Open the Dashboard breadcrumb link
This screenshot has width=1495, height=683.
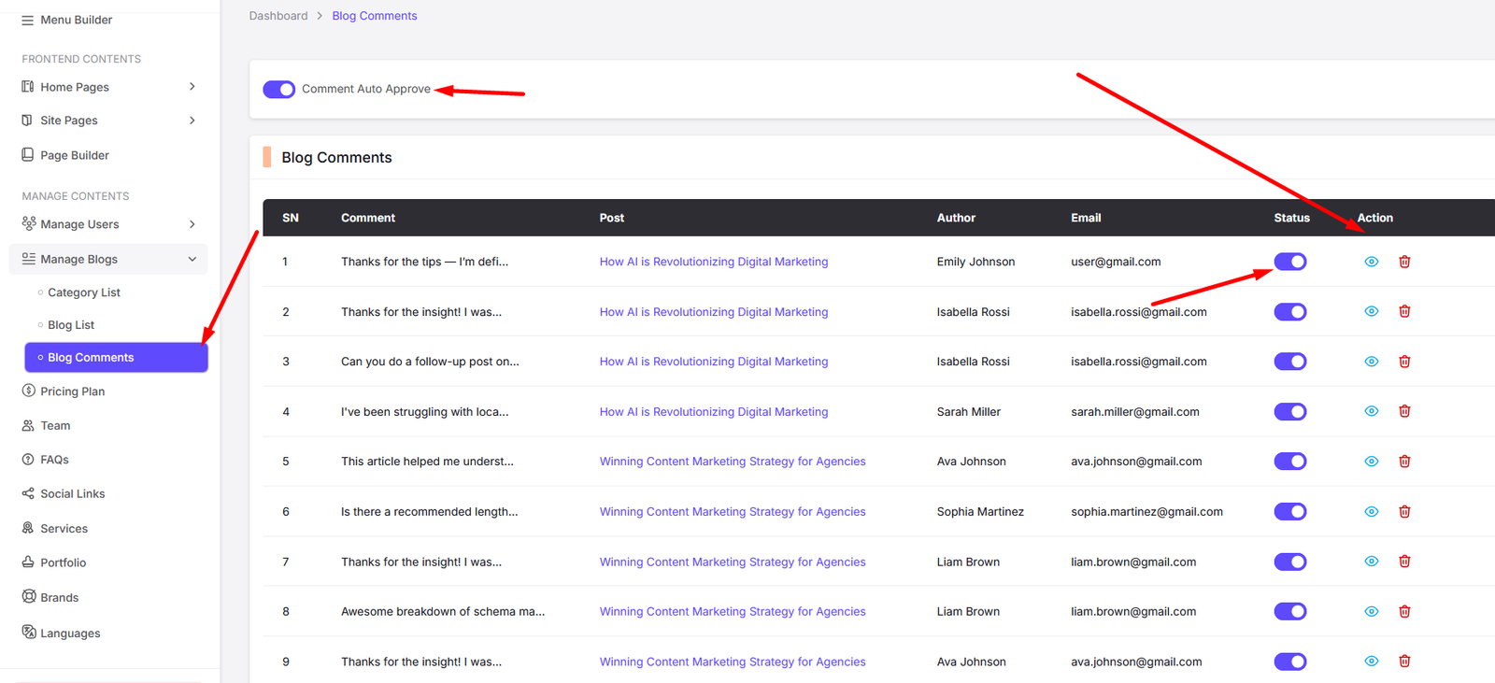pyautogui.click(x=278, y=16)
